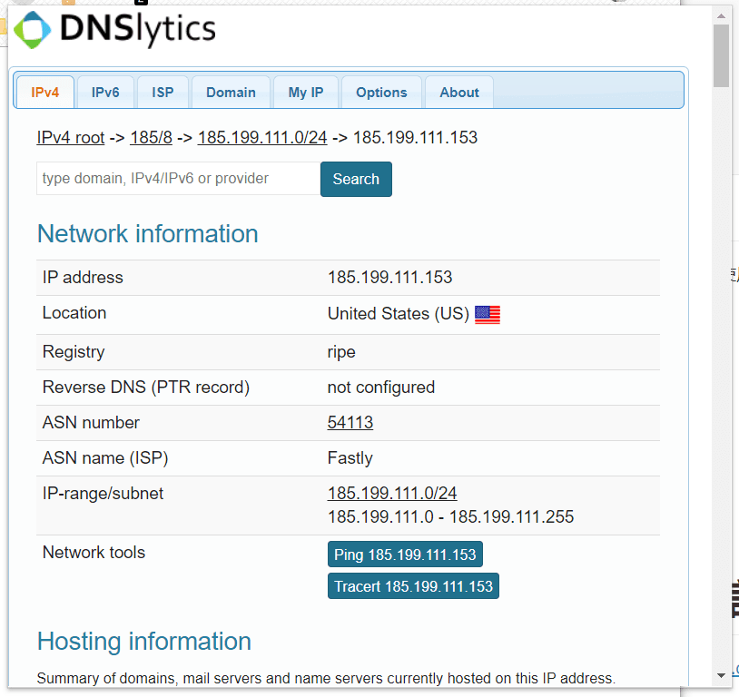
Task: Click the United States flag icon
Action: tap(488, 314)
